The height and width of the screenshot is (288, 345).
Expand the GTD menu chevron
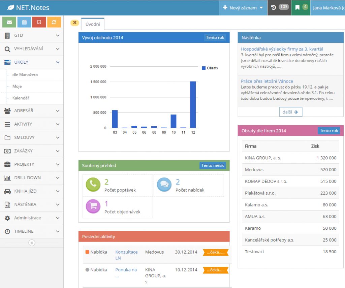click(x=58, y=35)
